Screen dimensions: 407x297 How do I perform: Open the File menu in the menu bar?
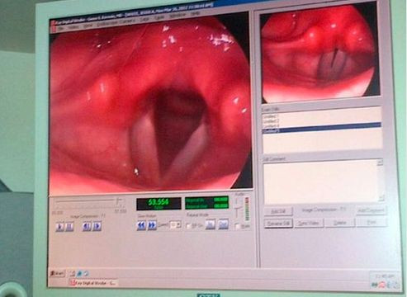[60, 28]
